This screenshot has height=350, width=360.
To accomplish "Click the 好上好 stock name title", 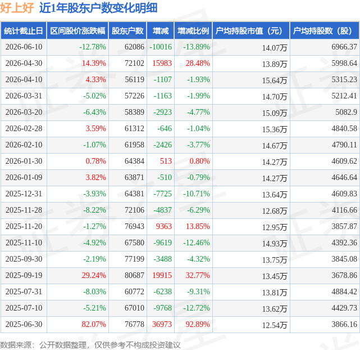I will pos(17,8).
